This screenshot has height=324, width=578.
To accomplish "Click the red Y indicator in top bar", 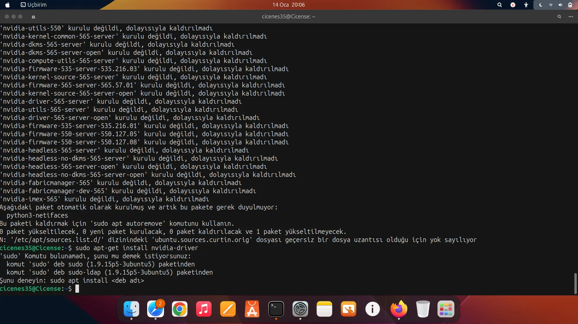I will click(x=513, y=5).
